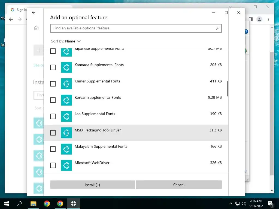Viewport: 279px width, 209px height.
Task: Click the 326 KB size value
Action: (x=216, y=163)
